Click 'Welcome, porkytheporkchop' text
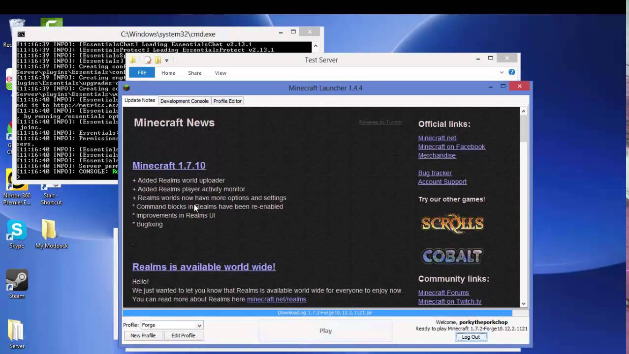Viewport: 629px width, 354px height. (472, 323)
